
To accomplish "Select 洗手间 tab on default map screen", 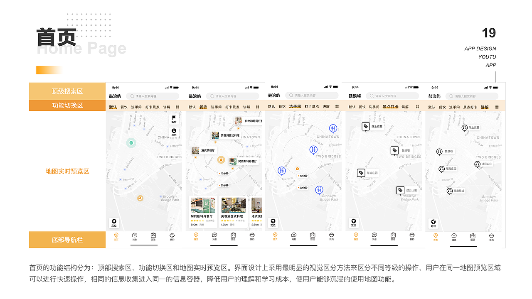I will 136,107.
